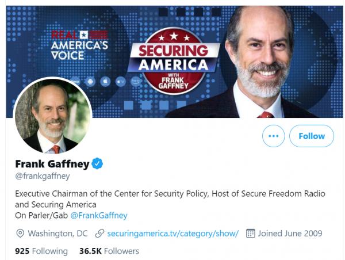
Task: Open the @FrankGaffney Parler/Gab mention link
Action: click(x=98, y=215)
